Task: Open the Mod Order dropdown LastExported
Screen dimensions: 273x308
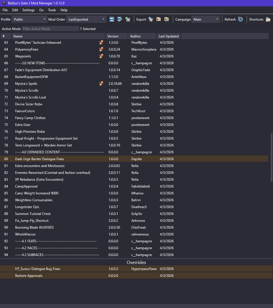Action: tap(86, 19)
